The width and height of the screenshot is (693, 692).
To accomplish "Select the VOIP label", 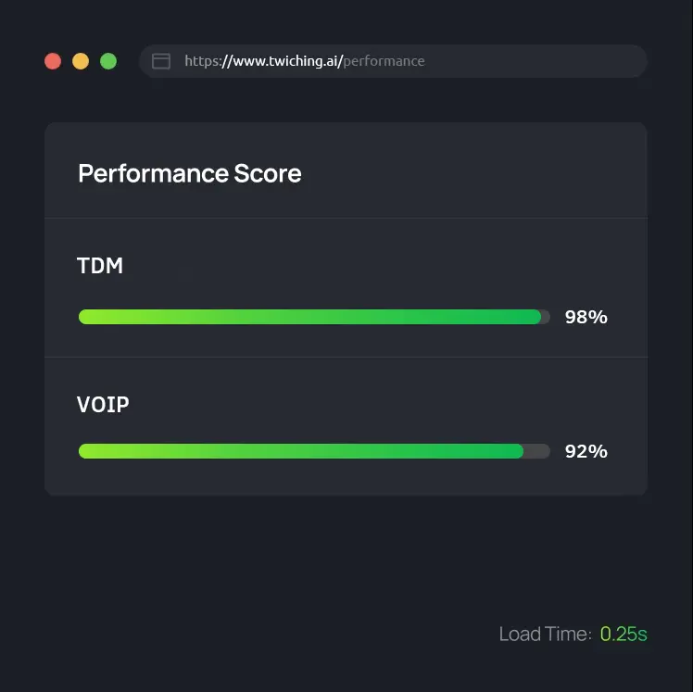I will (x=103, y=404).
